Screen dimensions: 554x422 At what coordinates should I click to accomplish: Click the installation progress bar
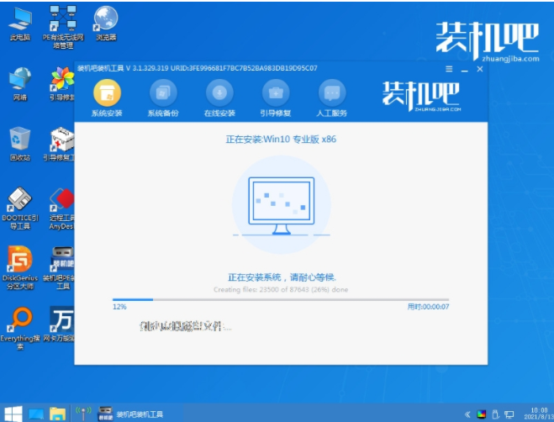coord(281,300)
